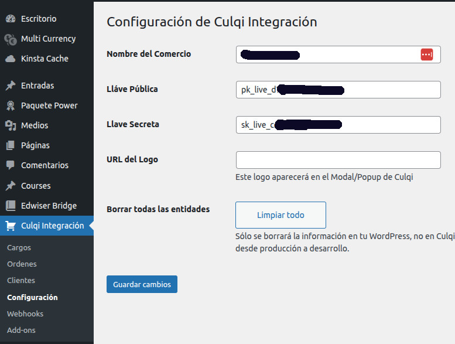Click the Multi Currency coins icon
Image resolution: width=455 pixels, height=344 pixels.
point(11,39)
